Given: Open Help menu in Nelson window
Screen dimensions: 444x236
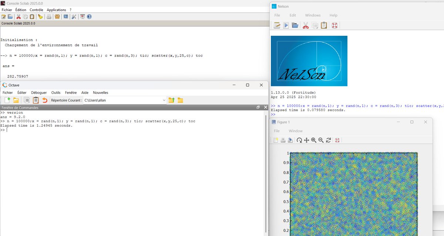Looking at the screenshot, I should click(x=333, y=16).
